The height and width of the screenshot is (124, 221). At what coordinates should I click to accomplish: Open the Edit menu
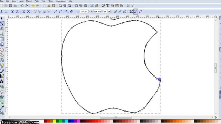click(8, 1)
